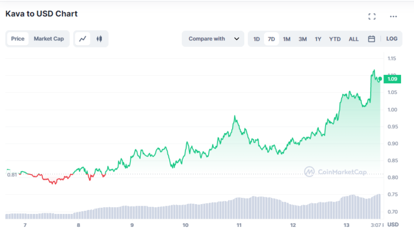Select the 1D time range

click(256, 39)
